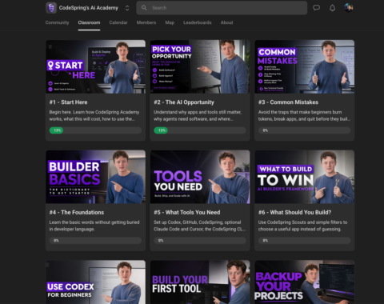Open the community switcher chevron arrows
This screenshot has height=304, width=384.
127,8
